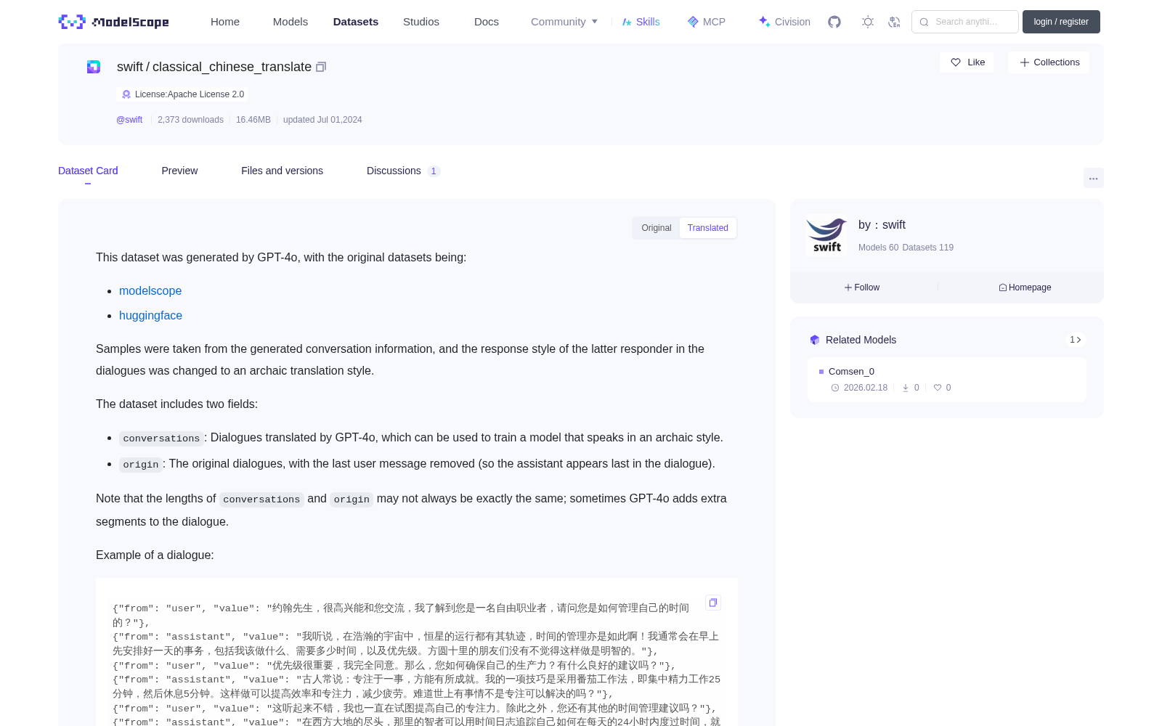Toggle the light/dark theme sun icon
1162x726 pixels.
pyautogui.click(x=868, y=22)
